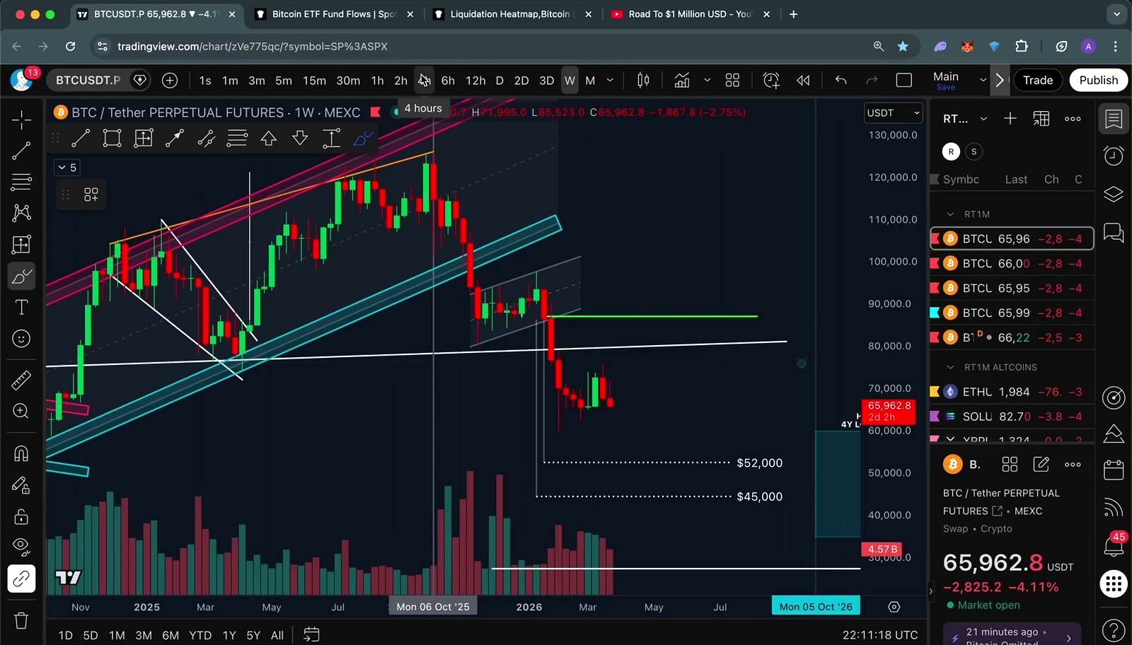This screenshot has width=1132, height=645.
Task: Select the brush drawing tool
Action: [x=21, y=276]
